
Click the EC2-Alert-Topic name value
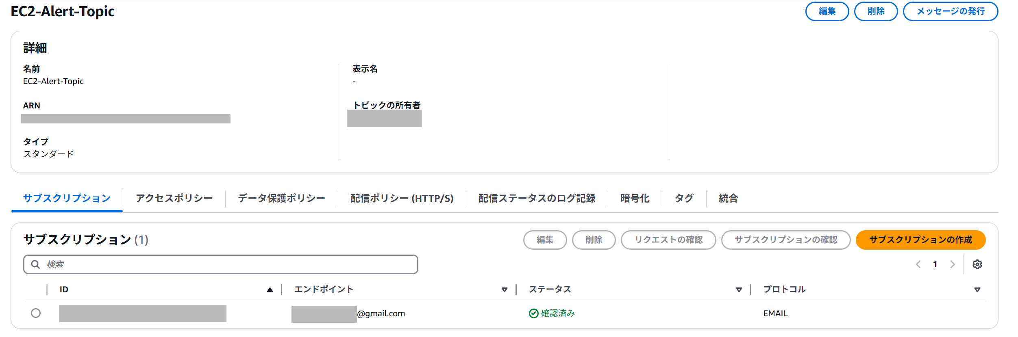[53, 81]
